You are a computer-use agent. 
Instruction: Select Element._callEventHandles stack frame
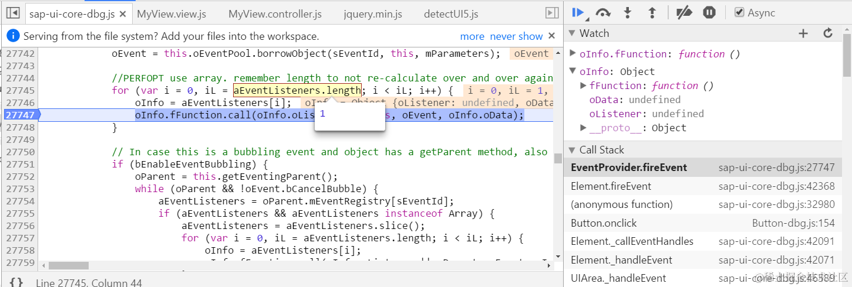703,241
